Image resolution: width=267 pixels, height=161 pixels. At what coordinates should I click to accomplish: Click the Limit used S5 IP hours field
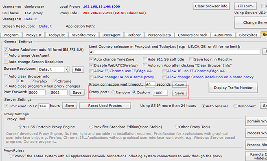[x=44, y=106]
